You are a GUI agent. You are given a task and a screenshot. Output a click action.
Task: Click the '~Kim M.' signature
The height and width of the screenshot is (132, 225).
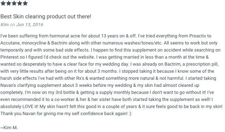click(9, 127)
